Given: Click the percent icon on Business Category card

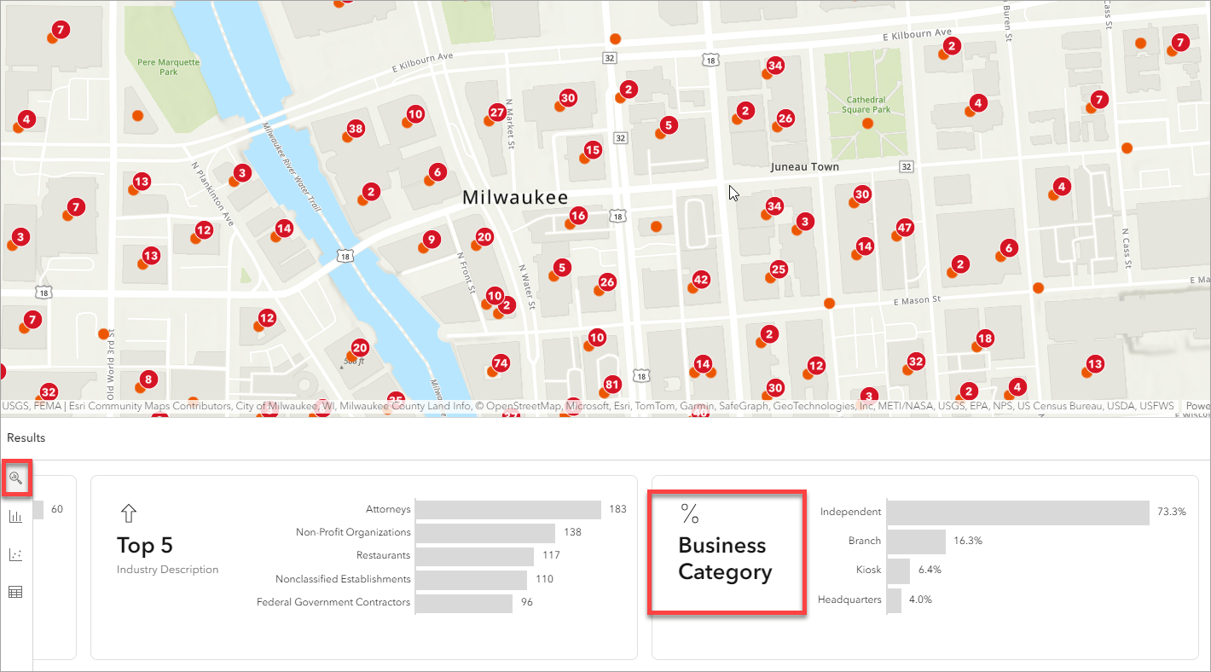Looking at the screenshot, I should 689,513.
